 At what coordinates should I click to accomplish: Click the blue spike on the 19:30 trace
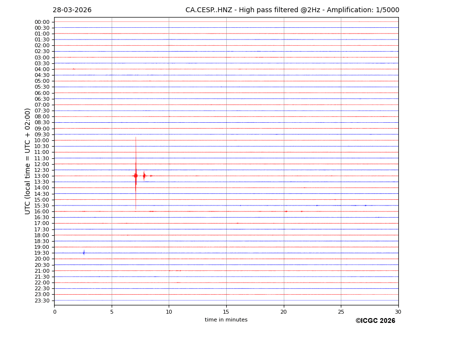[84, 252]
